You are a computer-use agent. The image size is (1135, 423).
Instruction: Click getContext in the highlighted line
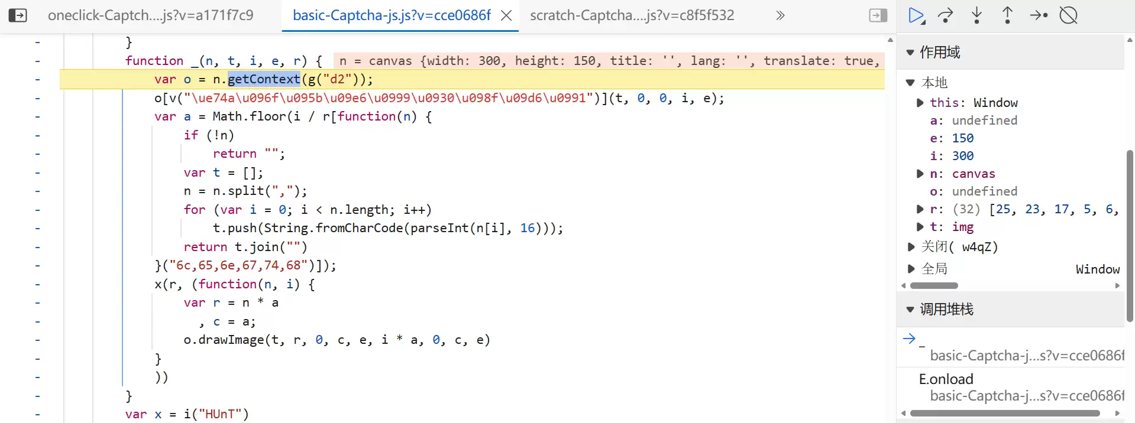click(x=264, y=79)
